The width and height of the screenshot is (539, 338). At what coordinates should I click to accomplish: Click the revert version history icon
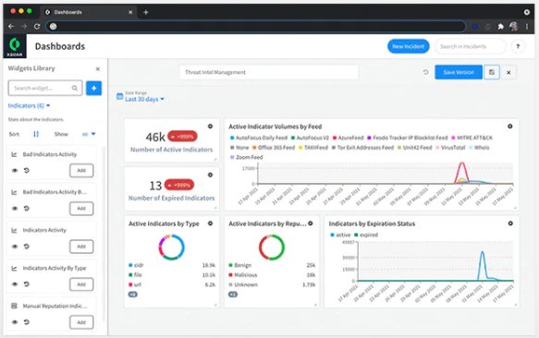tap(425, 72)
